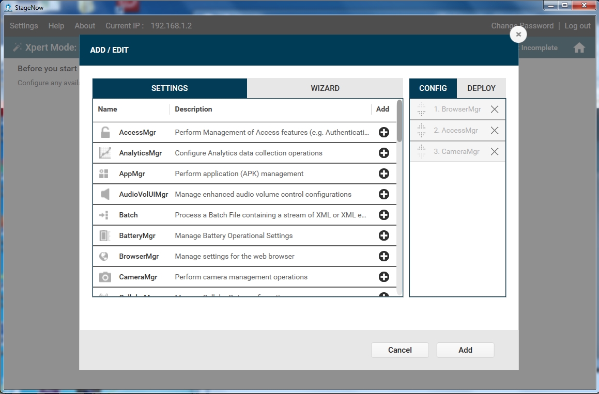The image size is (599, 394).
Task: Close the Add / Edit dialog
Action: pos(518,35)
